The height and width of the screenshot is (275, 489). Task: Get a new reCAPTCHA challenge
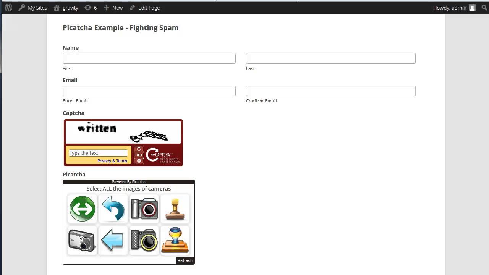(x=139, y=149)
